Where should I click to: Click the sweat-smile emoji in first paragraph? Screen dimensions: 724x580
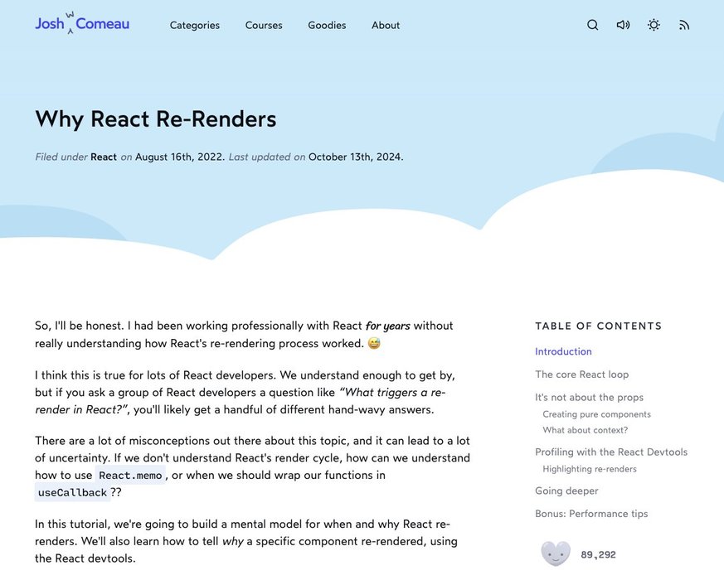click(374, 343)
